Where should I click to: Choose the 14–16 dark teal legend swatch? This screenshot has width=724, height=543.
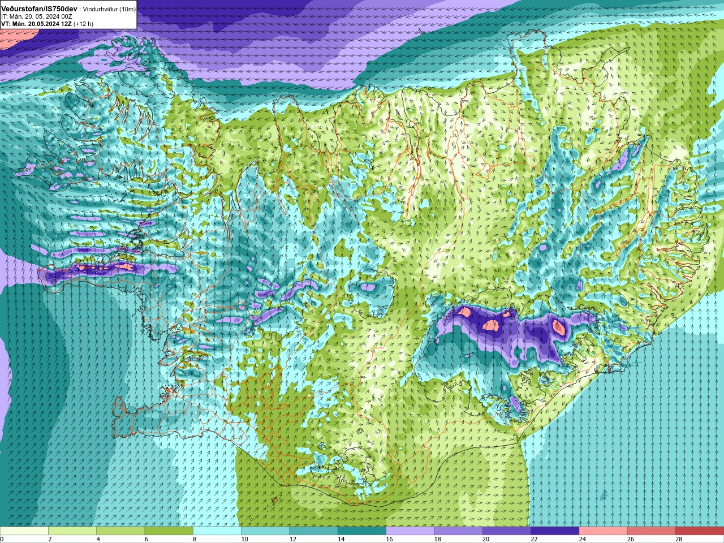point(362,531)
